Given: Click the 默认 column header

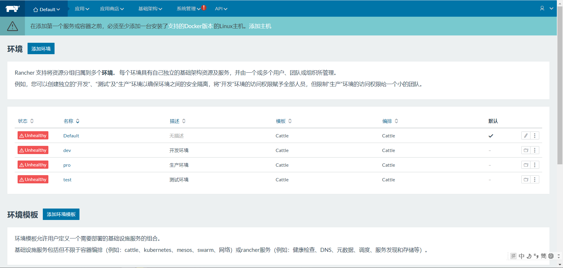Looking at the screenshot, I should coord(493,121).
